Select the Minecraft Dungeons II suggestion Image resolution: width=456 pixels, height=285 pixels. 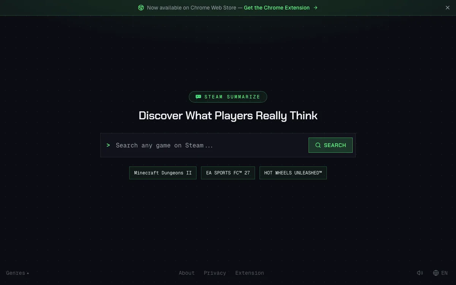click(163, 173)
